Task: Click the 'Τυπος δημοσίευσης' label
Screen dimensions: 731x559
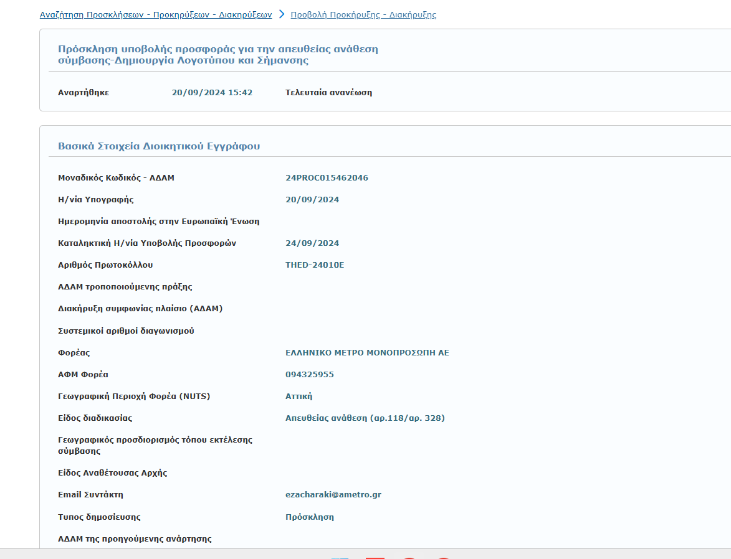Action: [99, 517]
